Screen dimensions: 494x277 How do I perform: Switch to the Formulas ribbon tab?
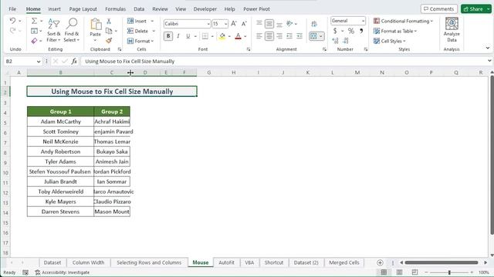pyautogui.click(x=115, y=9)
